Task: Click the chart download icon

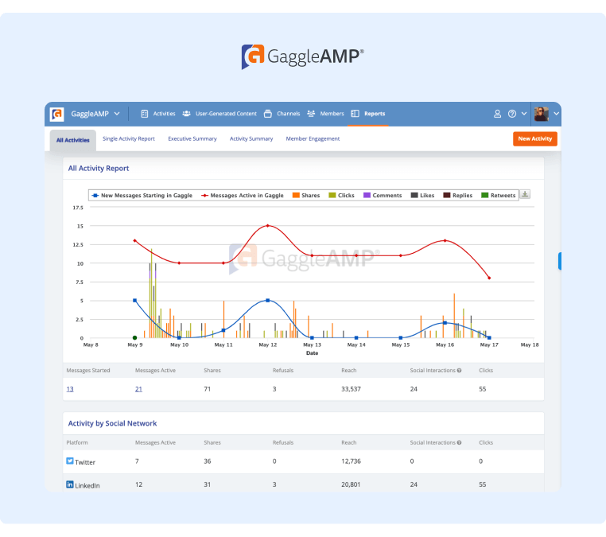Action: click(x=525, y=195)
